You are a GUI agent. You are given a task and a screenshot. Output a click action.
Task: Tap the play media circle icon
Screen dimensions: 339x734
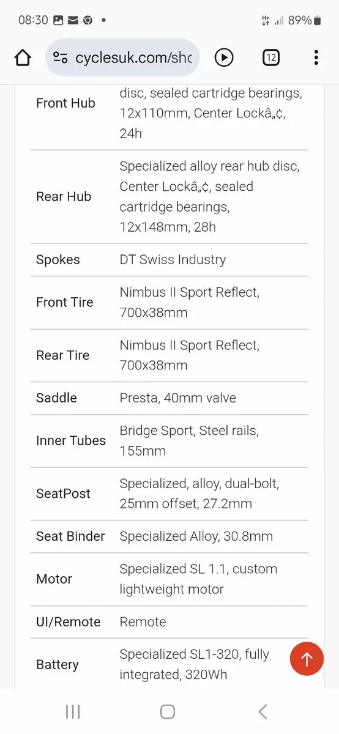[x=224, y=58]
